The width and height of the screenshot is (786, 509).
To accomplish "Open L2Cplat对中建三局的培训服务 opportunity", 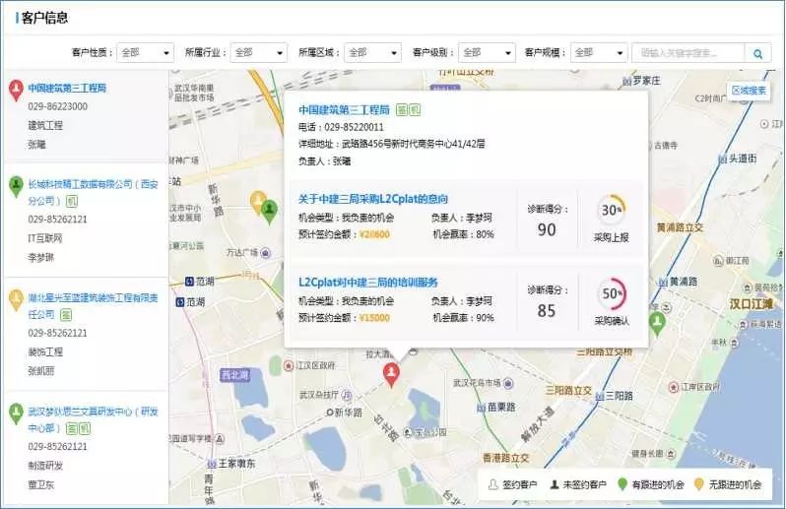I will point(368,282).
